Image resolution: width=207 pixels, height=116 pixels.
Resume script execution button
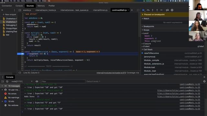tap(144, 10)
